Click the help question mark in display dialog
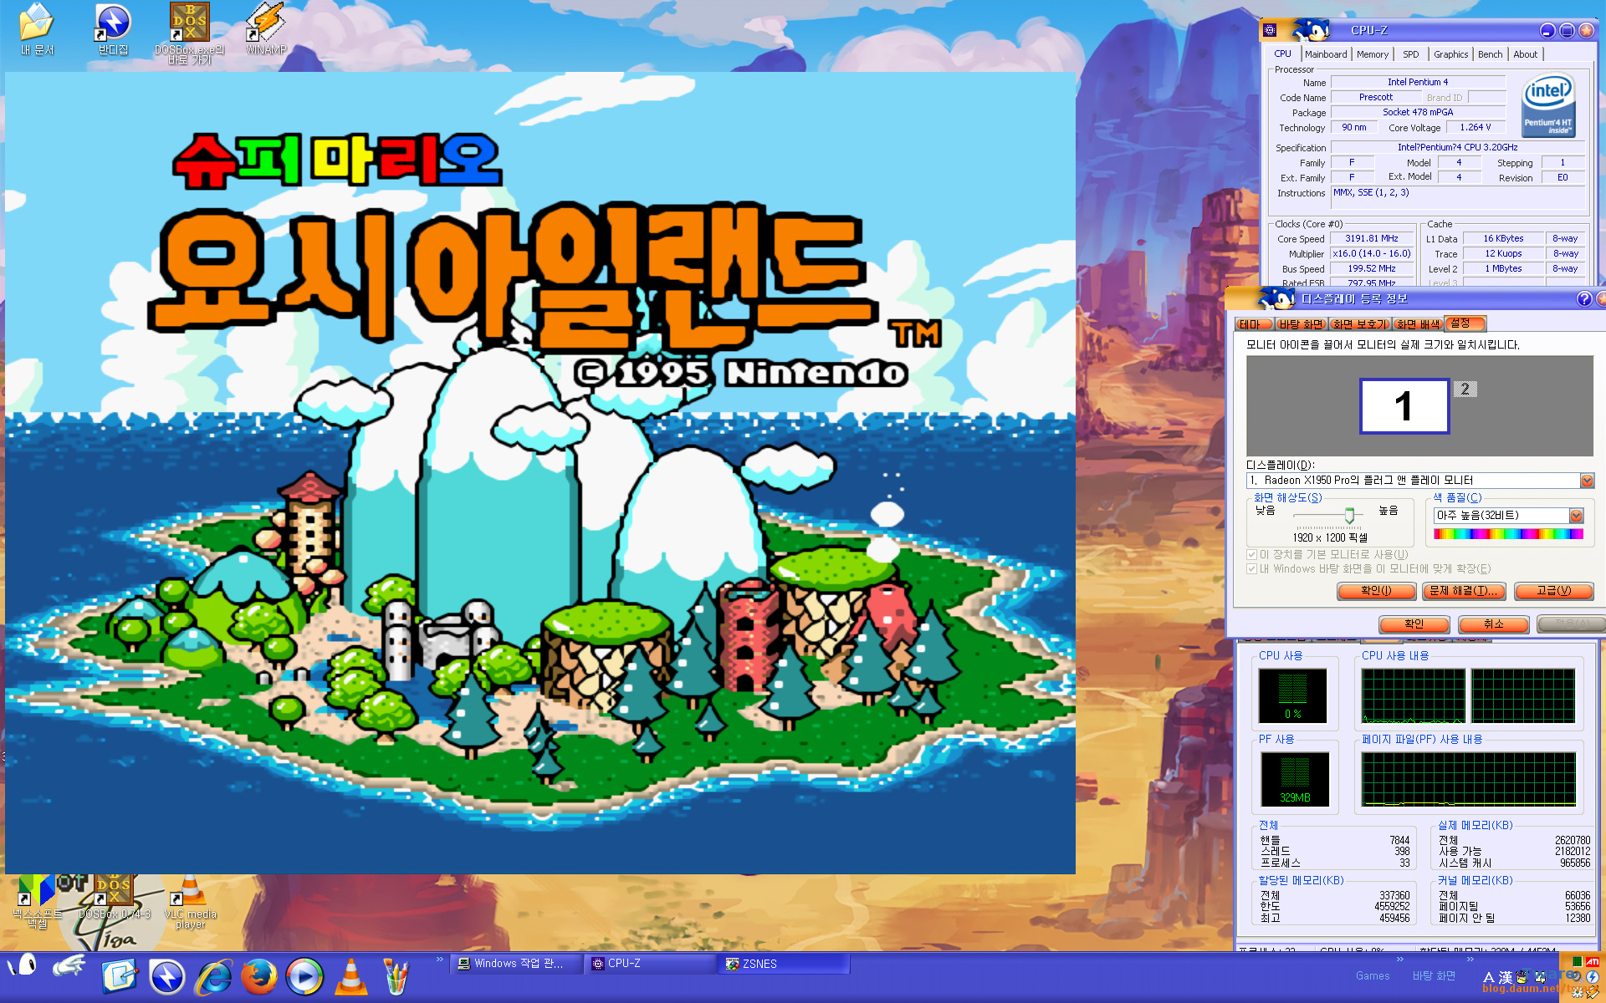The height and width of the screenshot is (1003, 1606). point(1584,299)
